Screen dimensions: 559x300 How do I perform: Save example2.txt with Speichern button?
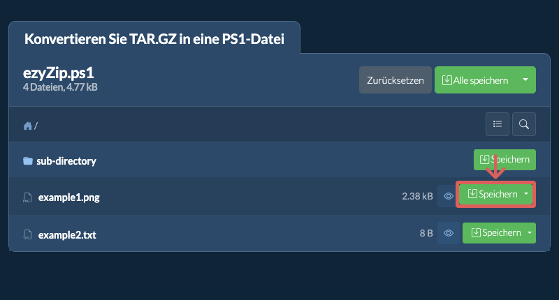tap(493, 233)
